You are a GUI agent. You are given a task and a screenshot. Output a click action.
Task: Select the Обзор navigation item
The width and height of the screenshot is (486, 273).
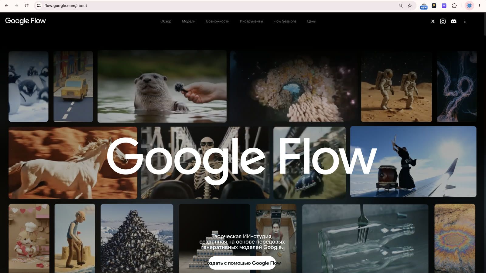pos(166,21)
